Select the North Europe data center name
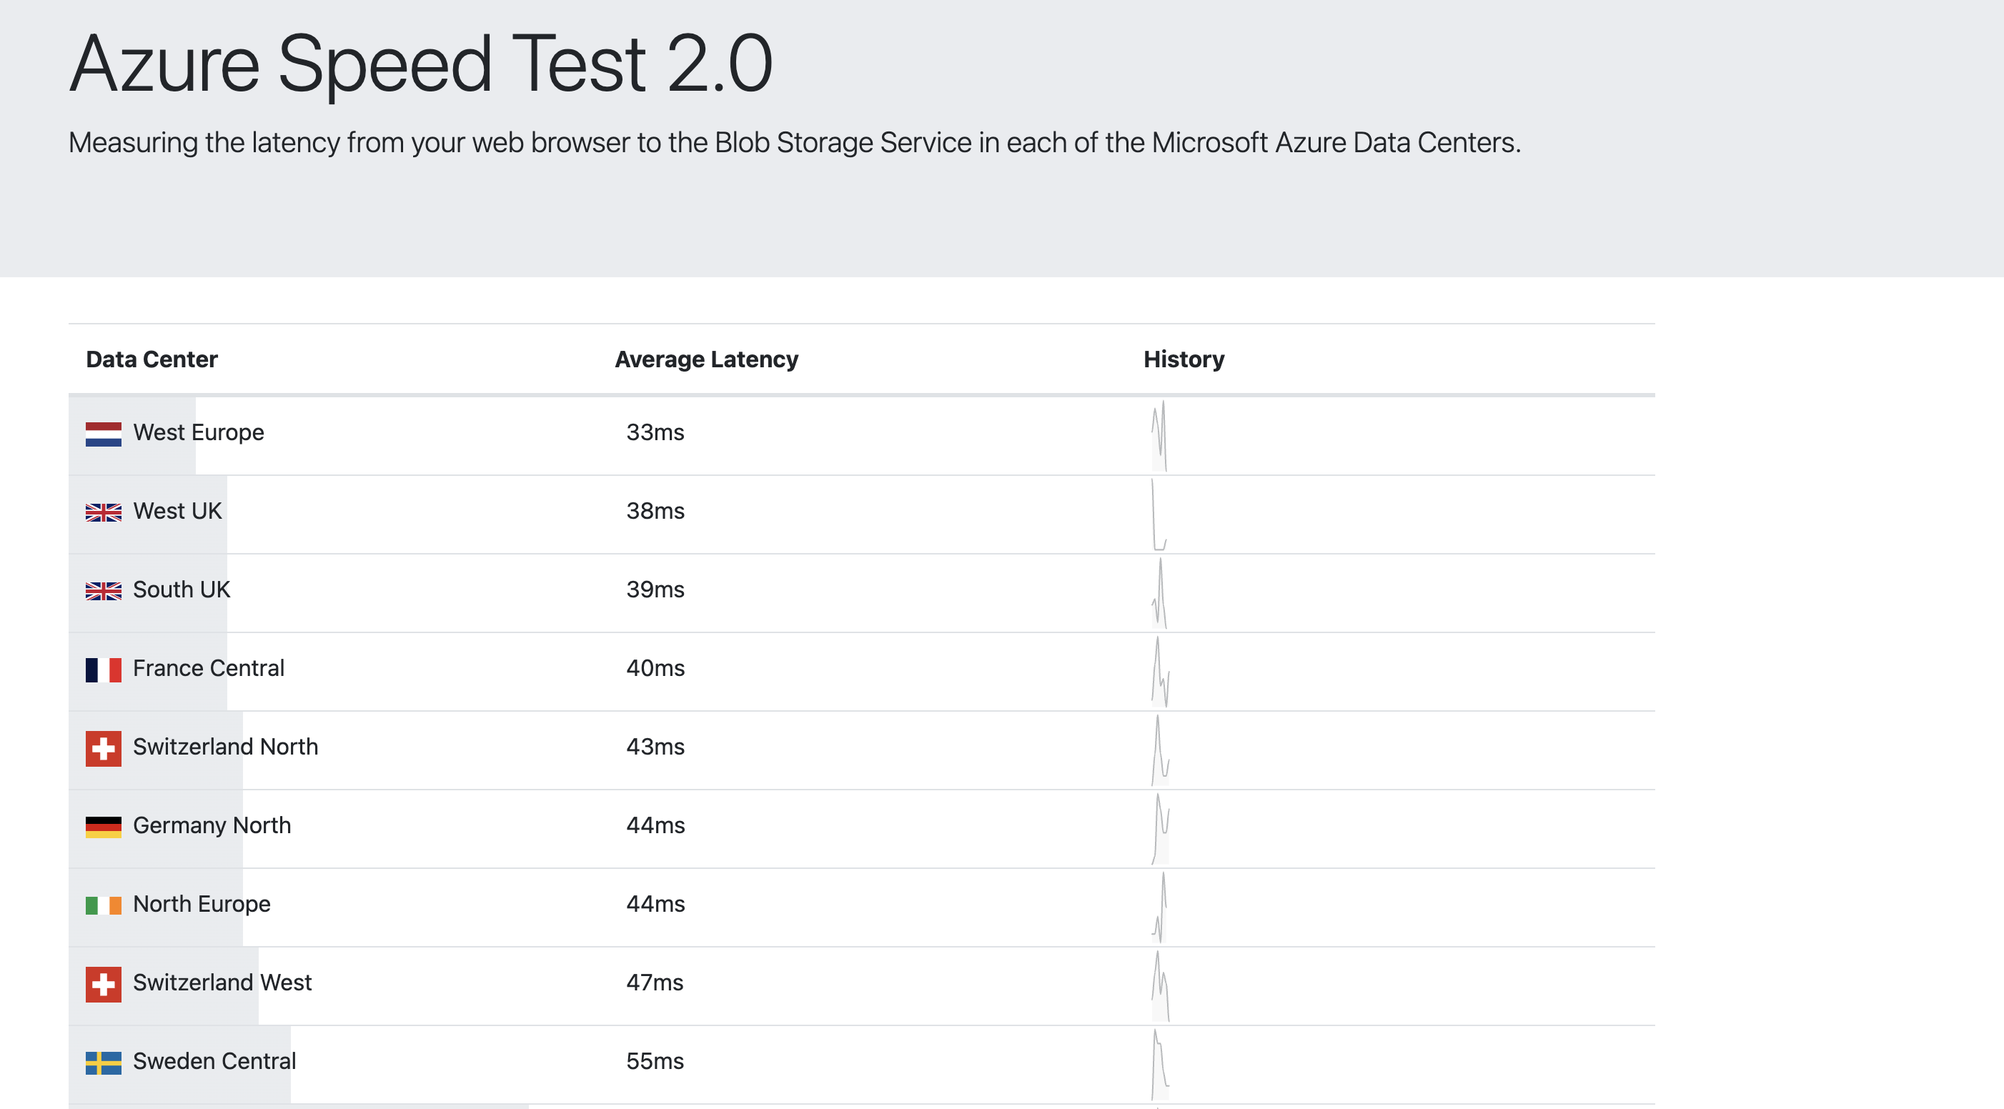Viewport: 2004px width, 1109px height. [x=202, y=904]
